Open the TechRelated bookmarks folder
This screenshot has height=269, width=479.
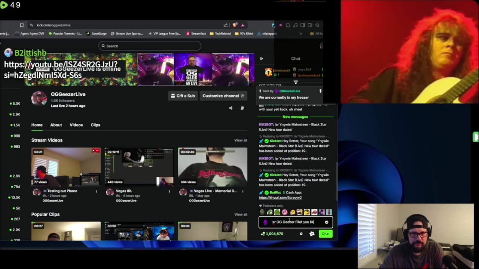pyautogui.click(x=220, y=34)
